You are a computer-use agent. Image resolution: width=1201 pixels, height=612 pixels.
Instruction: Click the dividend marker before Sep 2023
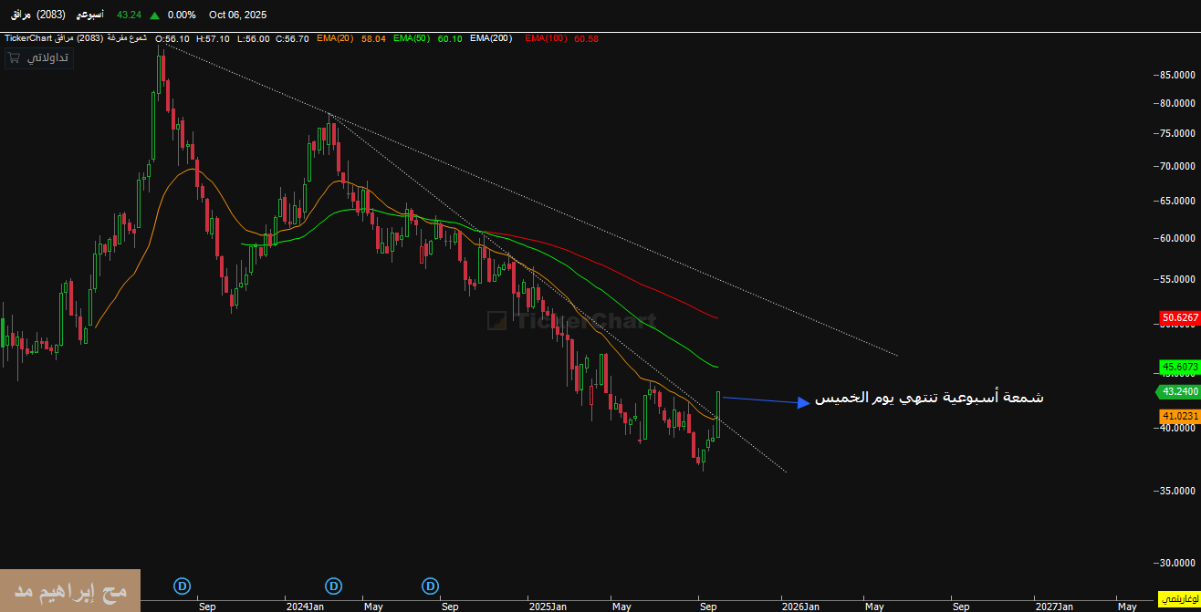(183, 586)
